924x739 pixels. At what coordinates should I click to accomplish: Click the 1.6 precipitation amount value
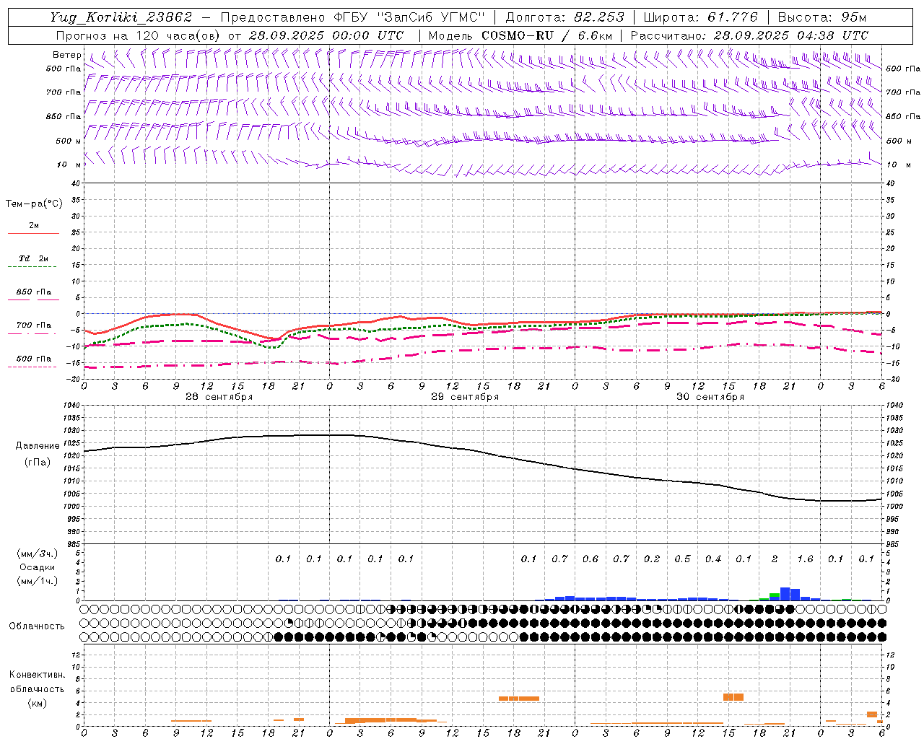coord(805,559)
